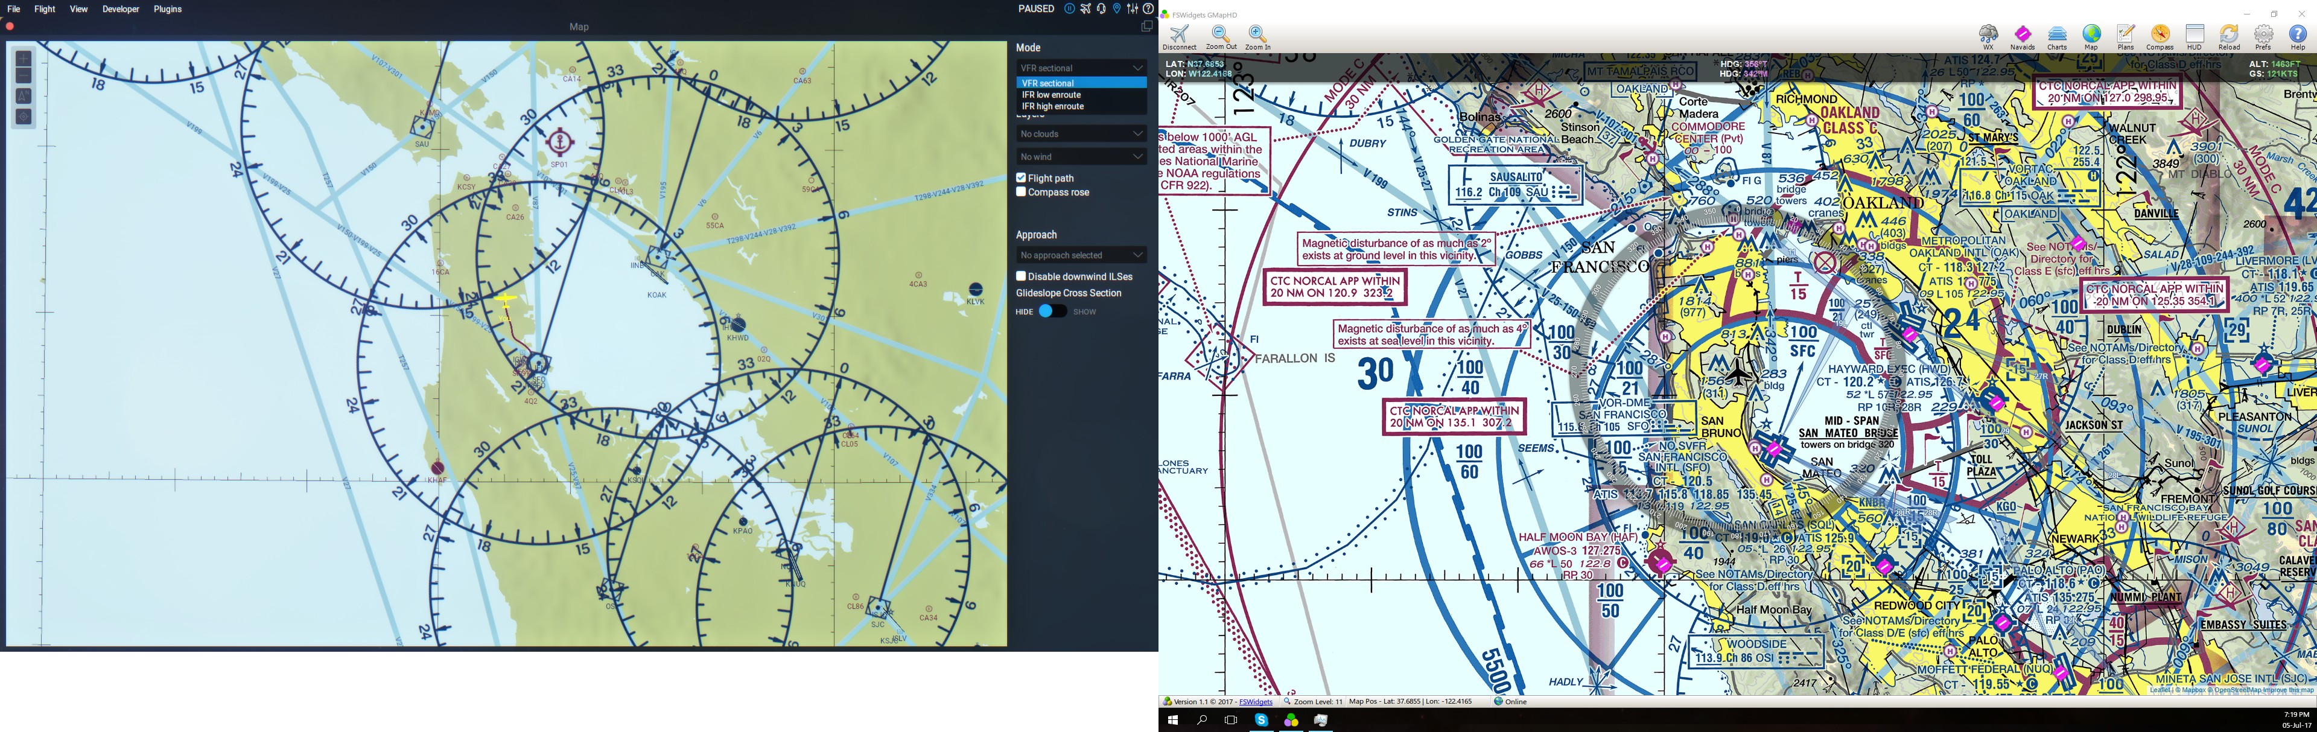Enable the Compass rose checkbox

click(x=1021, y=191)
